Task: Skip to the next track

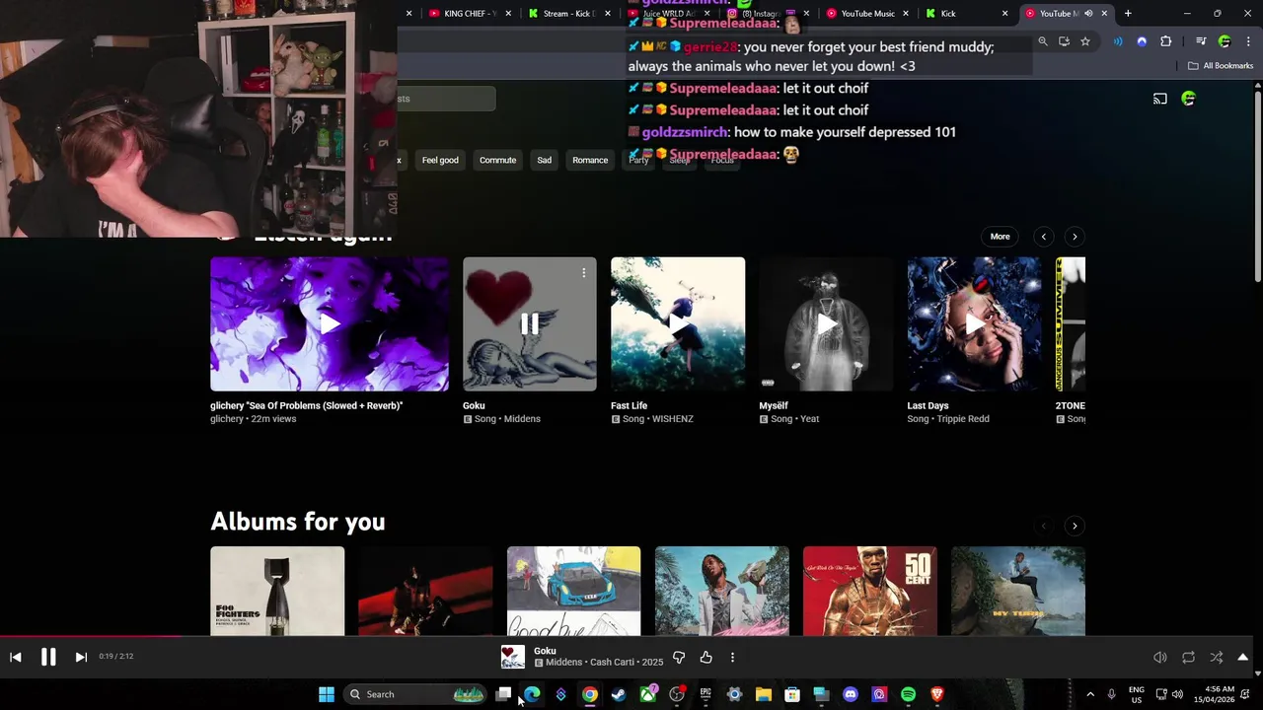Action: [81, 657]
